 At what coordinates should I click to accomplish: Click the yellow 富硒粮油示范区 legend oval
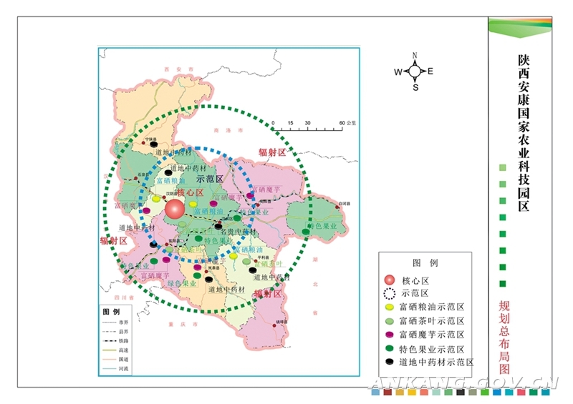(389, 307)
